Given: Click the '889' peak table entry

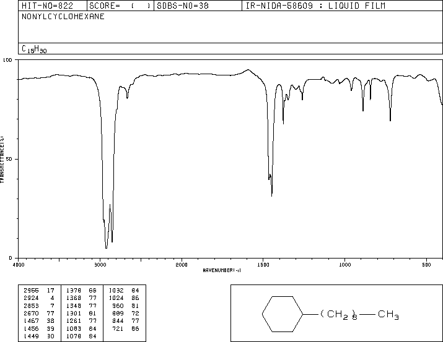Looking at the screenshot, I should point(118,313).
